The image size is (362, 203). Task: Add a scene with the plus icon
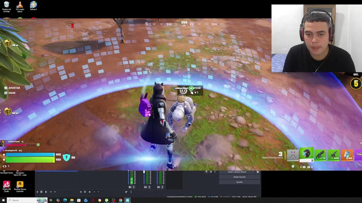coord(37,192)
